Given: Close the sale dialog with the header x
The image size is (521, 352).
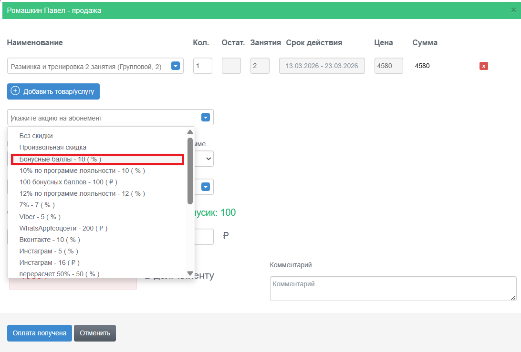Looking at the screenshot, I should [x=513, y=10].
